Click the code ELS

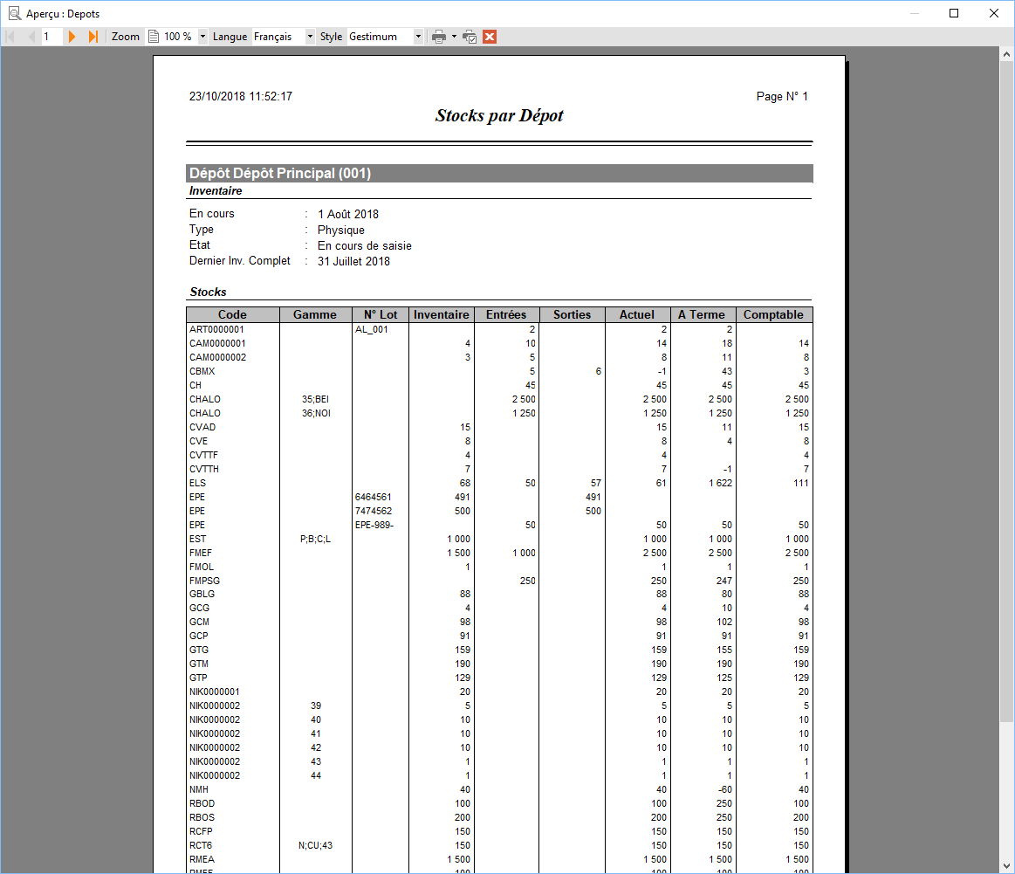[197, 483]
